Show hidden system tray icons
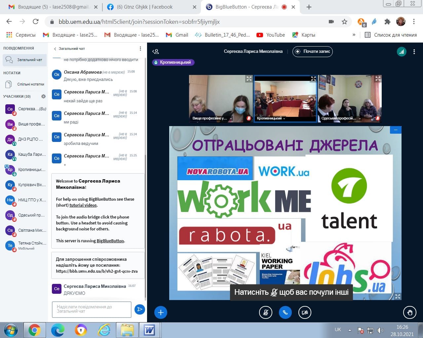Image resolution: width=423 pixels, height=338 pixels. [x=350, y=330]
